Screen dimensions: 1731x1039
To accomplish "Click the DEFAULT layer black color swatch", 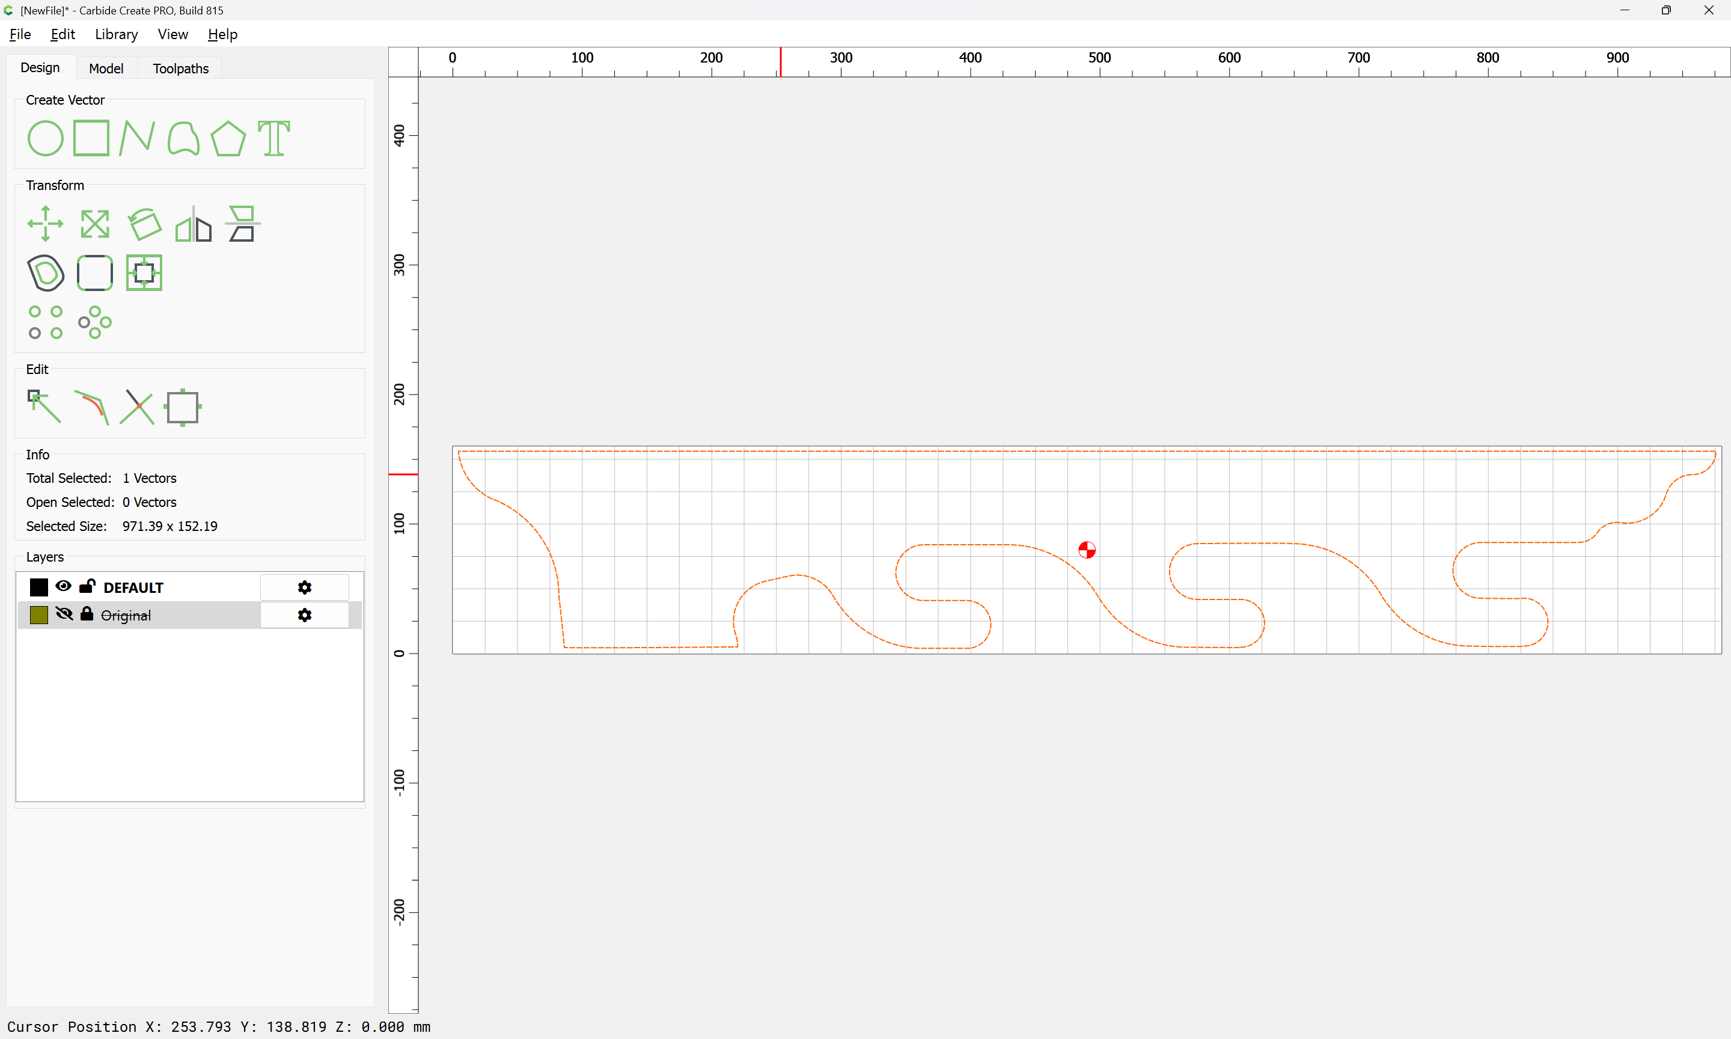I will 39,587.
